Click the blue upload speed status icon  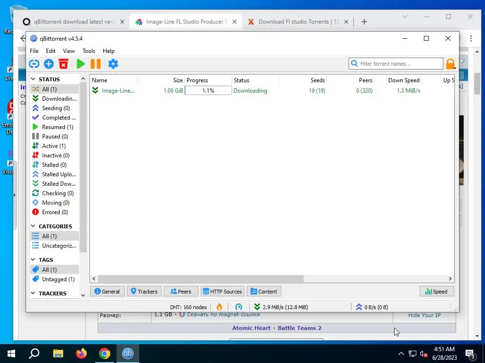[x=359, y=307]
